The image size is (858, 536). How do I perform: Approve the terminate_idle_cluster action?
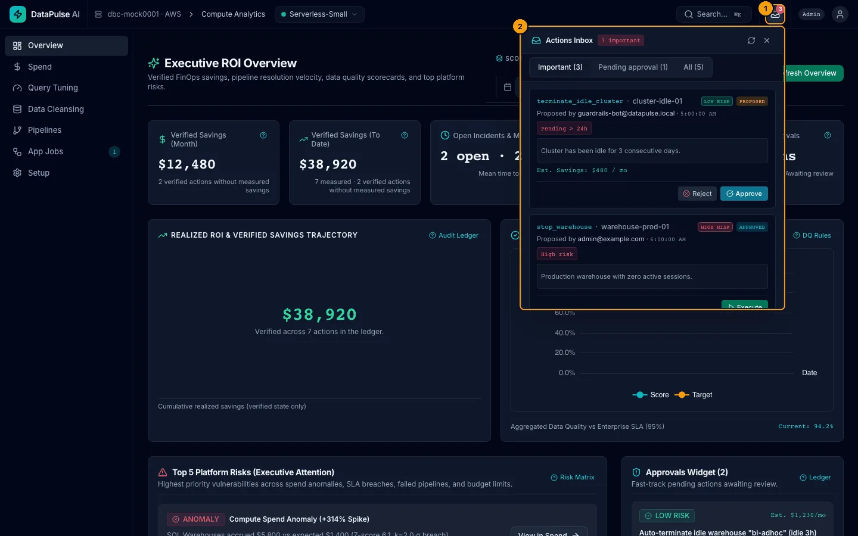coord(744,194)
